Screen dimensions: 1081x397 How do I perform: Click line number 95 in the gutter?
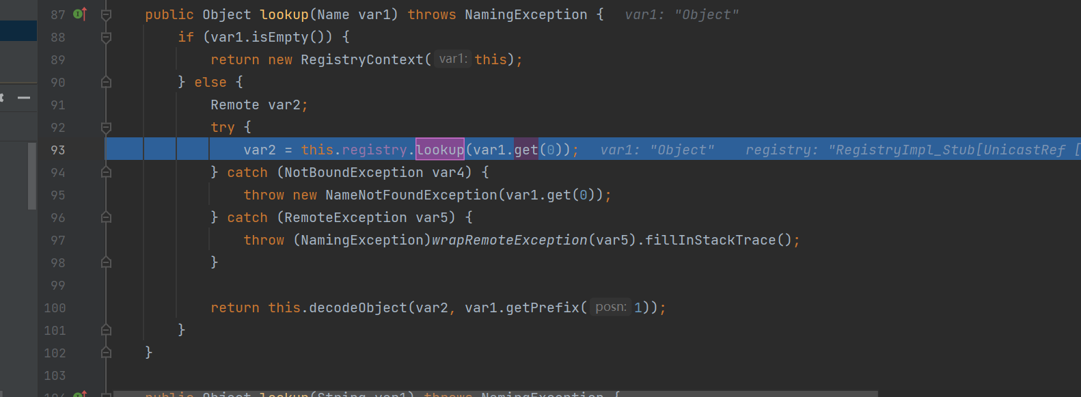coord(58,195)
